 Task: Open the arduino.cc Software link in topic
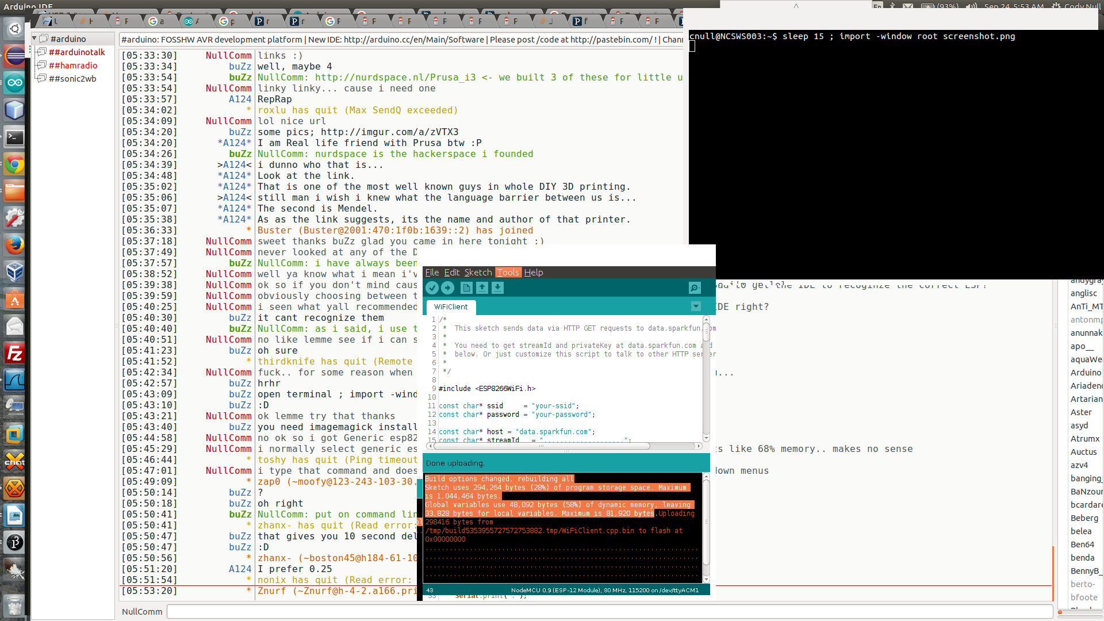coord(413,40)
